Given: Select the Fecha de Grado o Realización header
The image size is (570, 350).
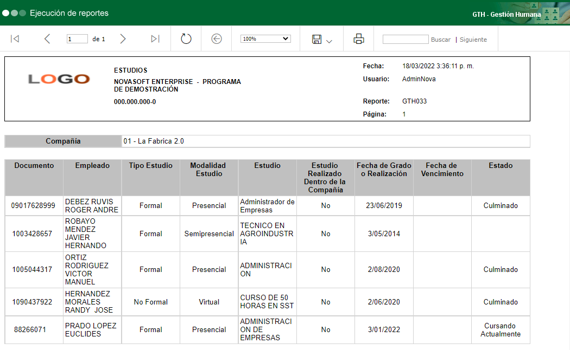Looking at the screenshot, I should click(384, 178).
